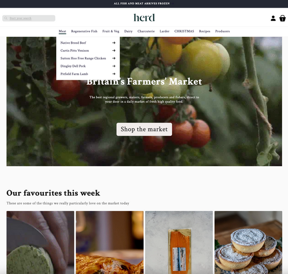288x274 pixels.
Task: Click arrow next to Curtis Pitts Venison
Action: pos(113,51)
